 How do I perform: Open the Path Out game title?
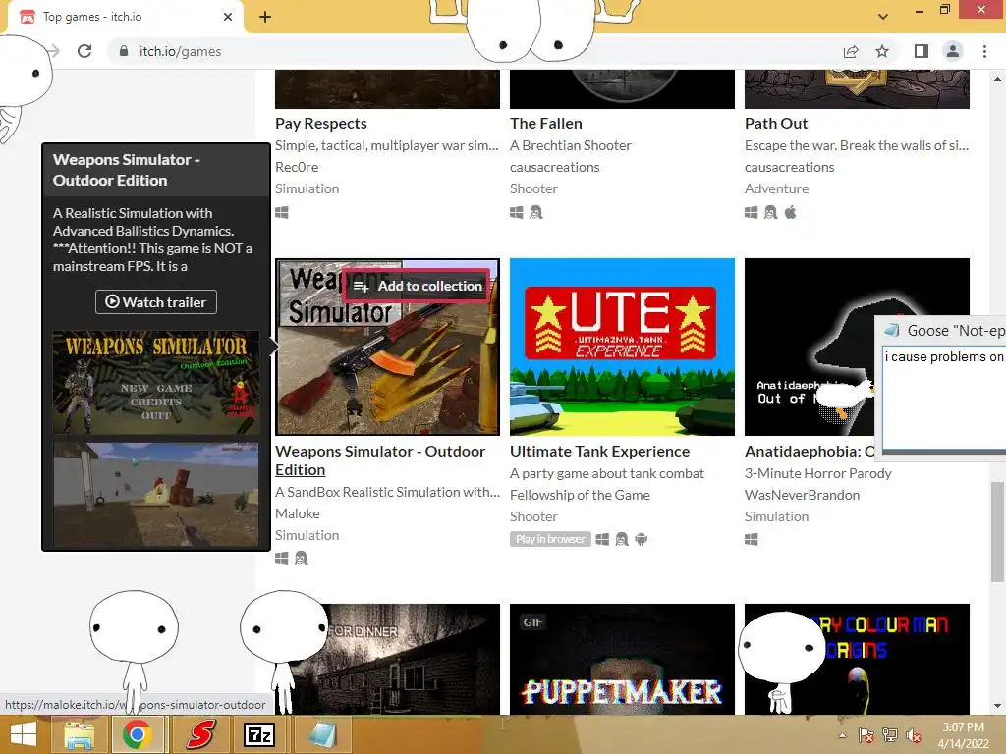pos(776,123)
